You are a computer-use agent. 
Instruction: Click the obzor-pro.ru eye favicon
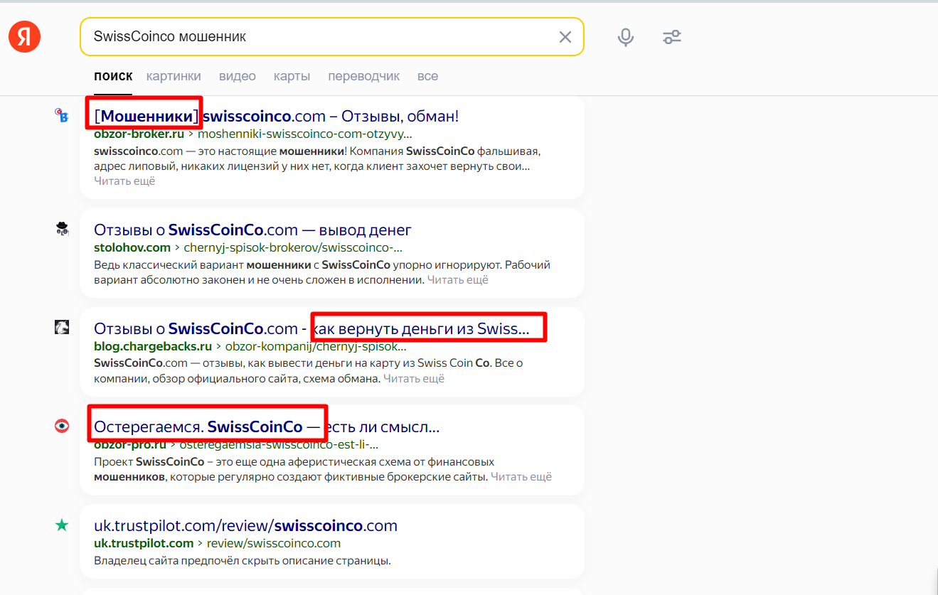coord(62,427)
